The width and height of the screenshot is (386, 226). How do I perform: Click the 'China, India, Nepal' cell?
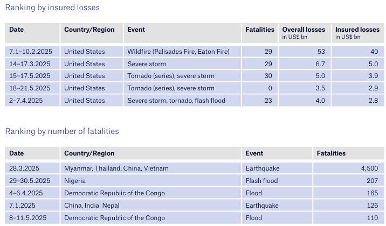point(150,206)
